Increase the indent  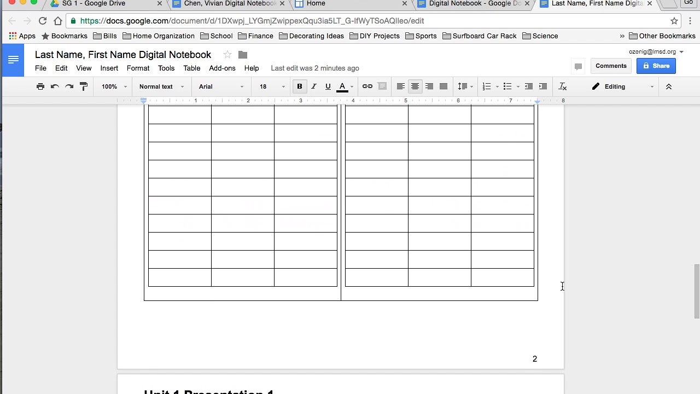543,86
